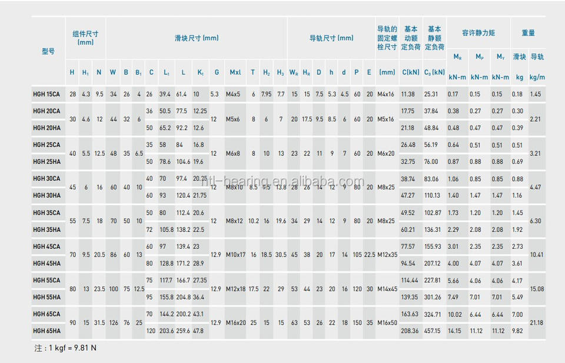Click bolt size M6x20
Screen dimensions: 565x363
point(386,154)
